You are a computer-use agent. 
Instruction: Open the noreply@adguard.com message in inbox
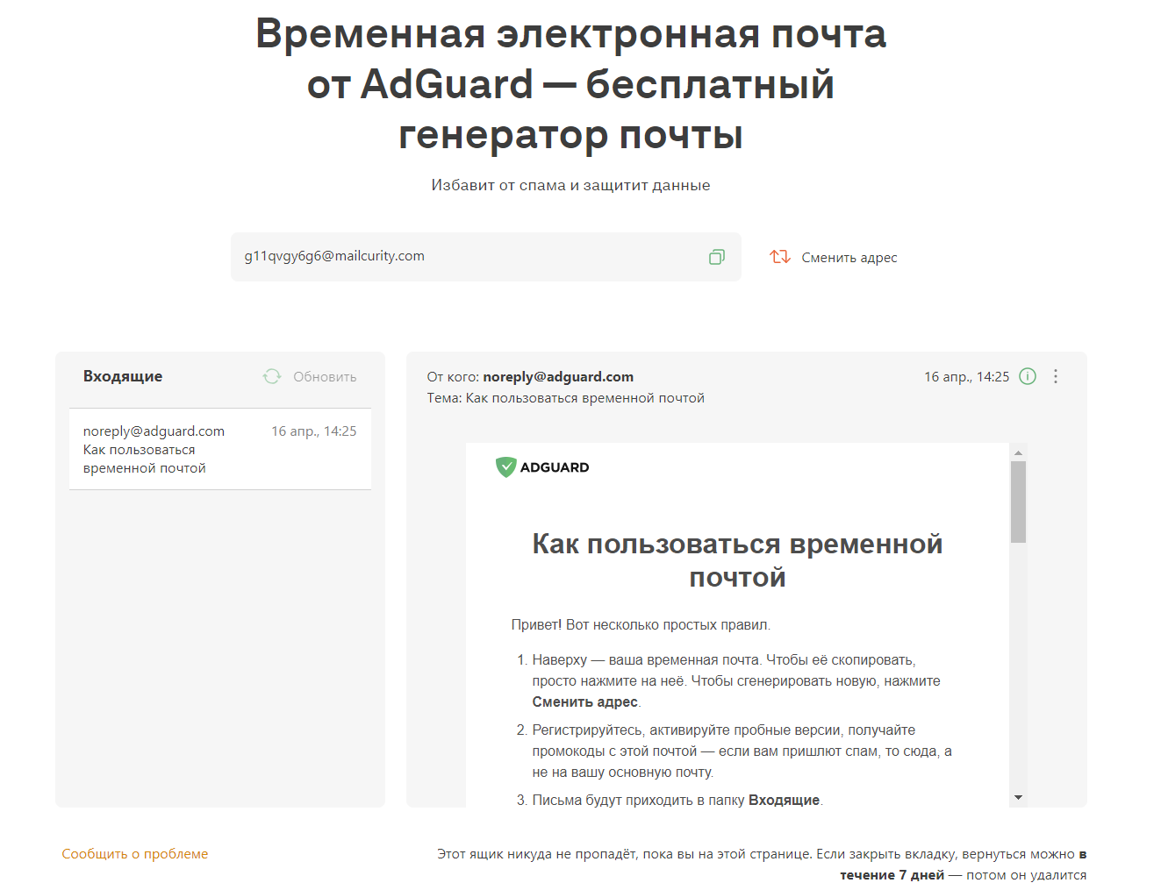(220, 449)
